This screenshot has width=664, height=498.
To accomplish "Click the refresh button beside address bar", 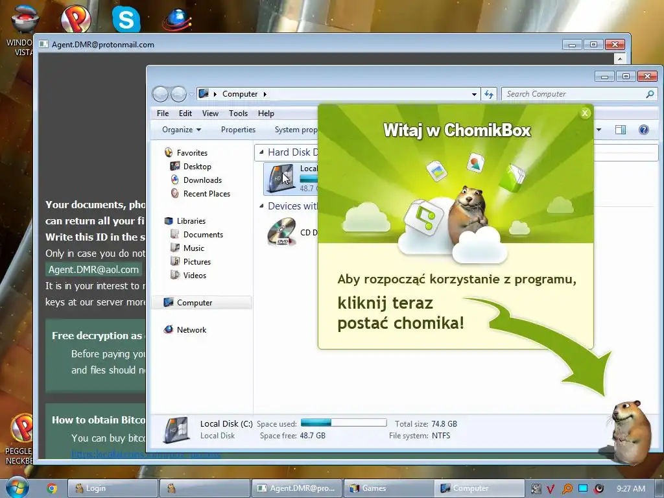I will click(x=489, y=94).
